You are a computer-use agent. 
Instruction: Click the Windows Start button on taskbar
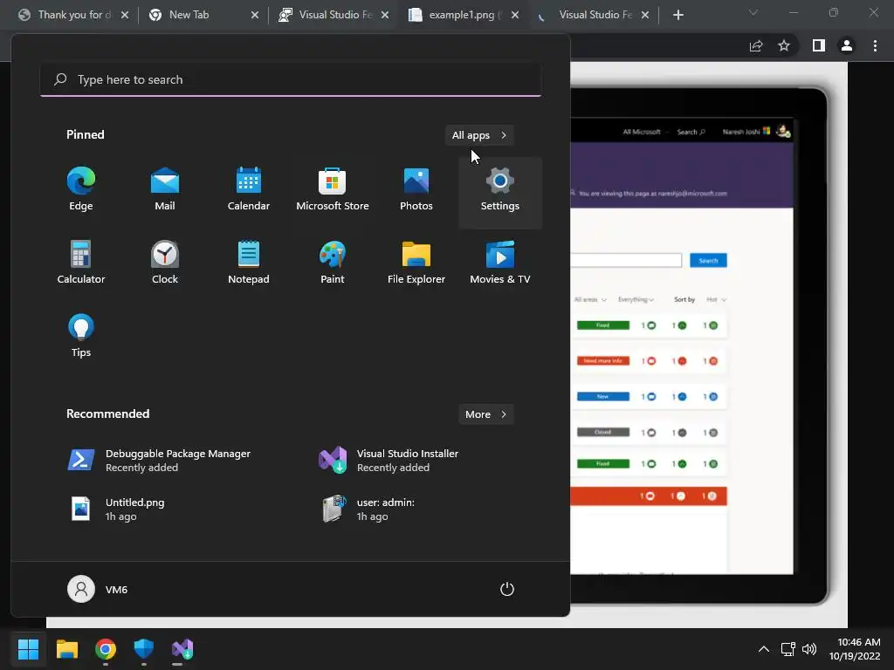tap(28, 649)
